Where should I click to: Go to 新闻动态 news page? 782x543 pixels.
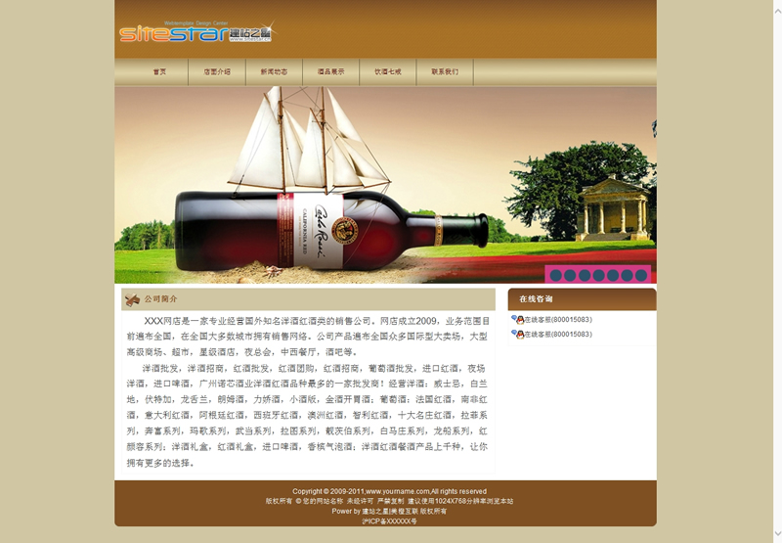click(274, 72)
